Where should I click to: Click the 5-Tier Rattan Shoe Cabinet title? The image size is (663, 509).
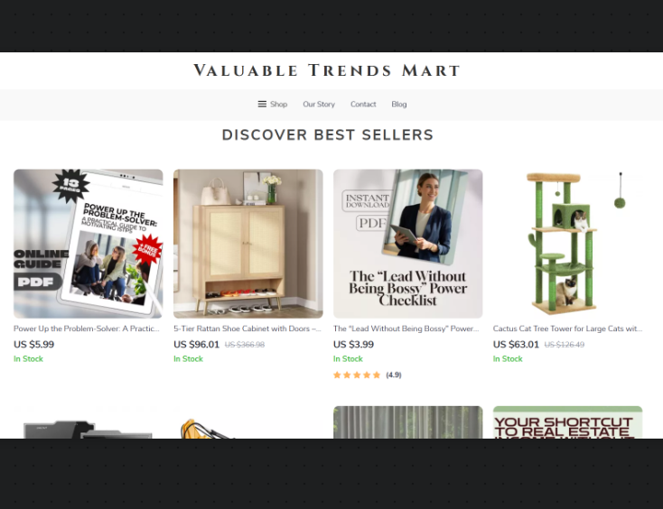[247, 329]
